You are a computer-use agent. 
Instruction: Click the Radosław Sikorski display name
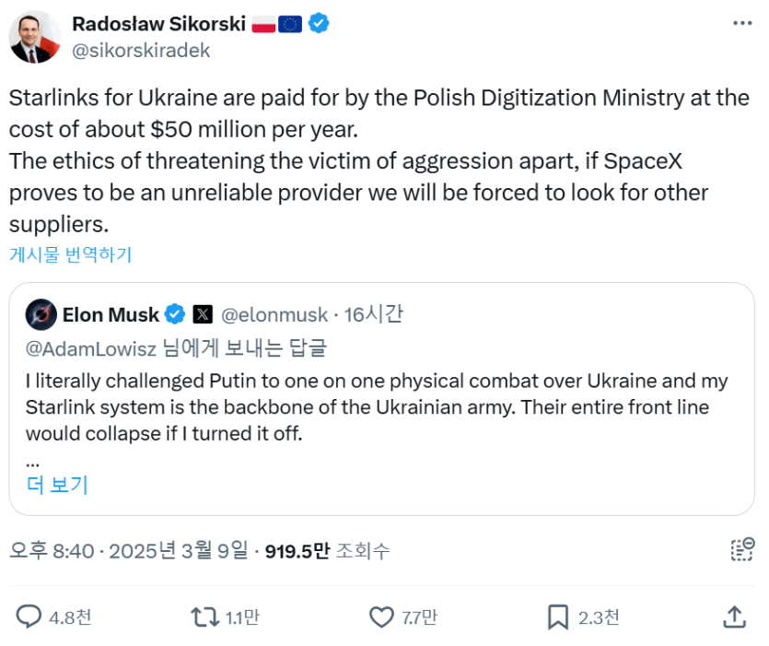(157, 23)
